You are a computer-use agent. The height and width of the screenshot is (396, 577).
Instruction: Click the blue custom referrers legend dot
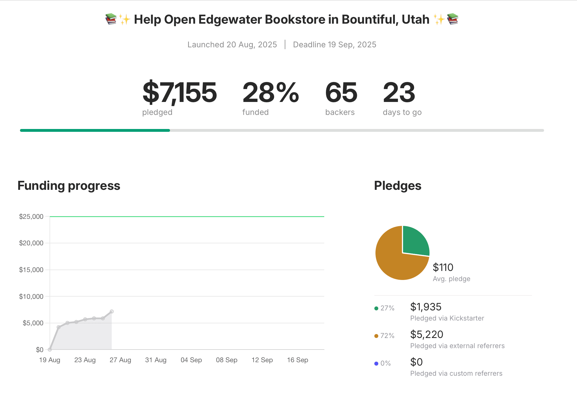[376, 364]
